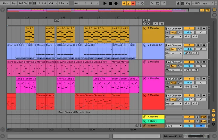Click the MIDI map mode switch
Viewport: 218px width, 140px height.
point(197,3)
